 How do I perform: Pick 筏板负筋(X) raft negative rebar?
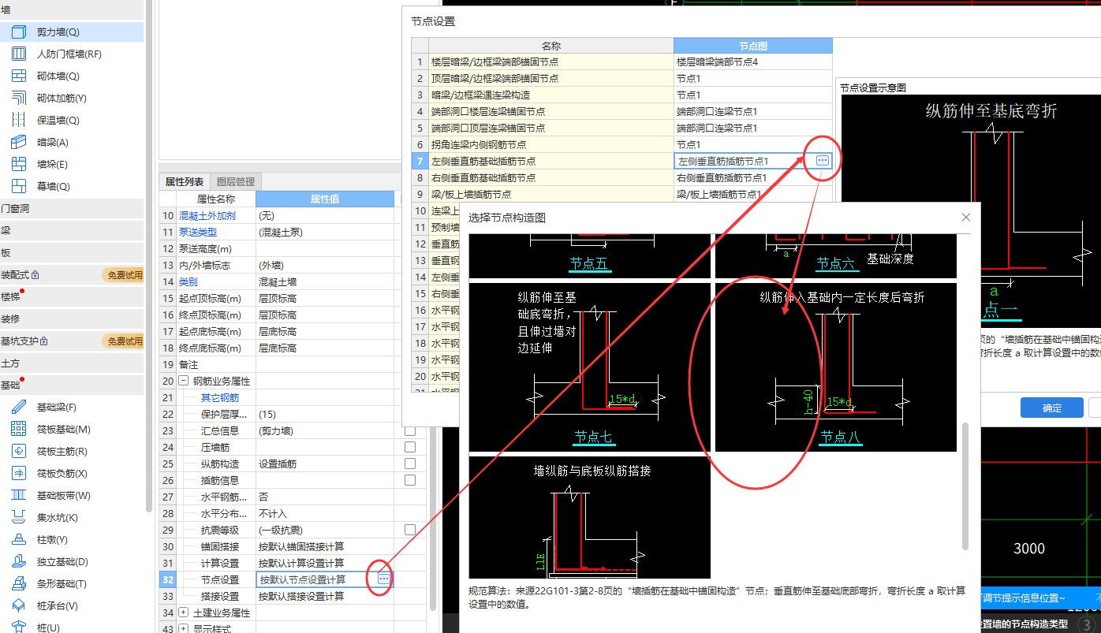coord(71,474)
